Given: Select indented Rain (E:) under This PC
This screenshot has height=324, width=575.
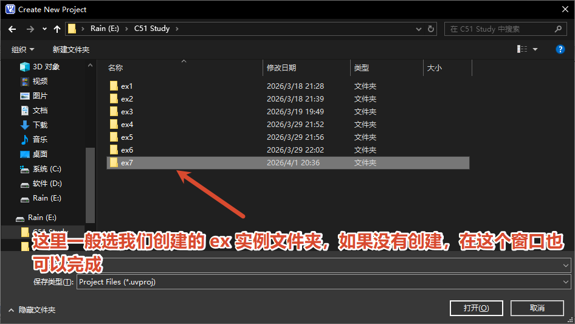Looking at the screenshot, I should click(x=40, y=198).
